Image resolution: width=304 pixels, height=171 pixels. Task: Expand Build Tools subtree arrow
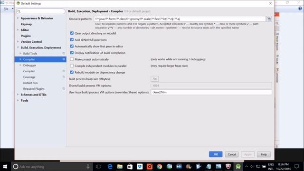(20, 53)
